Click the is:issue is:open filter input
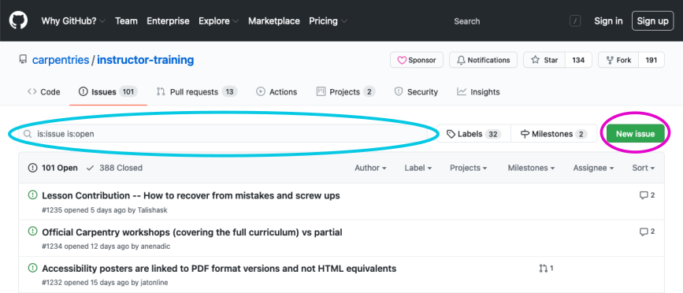The height and width of the screenshot is (293, 683). tap(223, 134)
